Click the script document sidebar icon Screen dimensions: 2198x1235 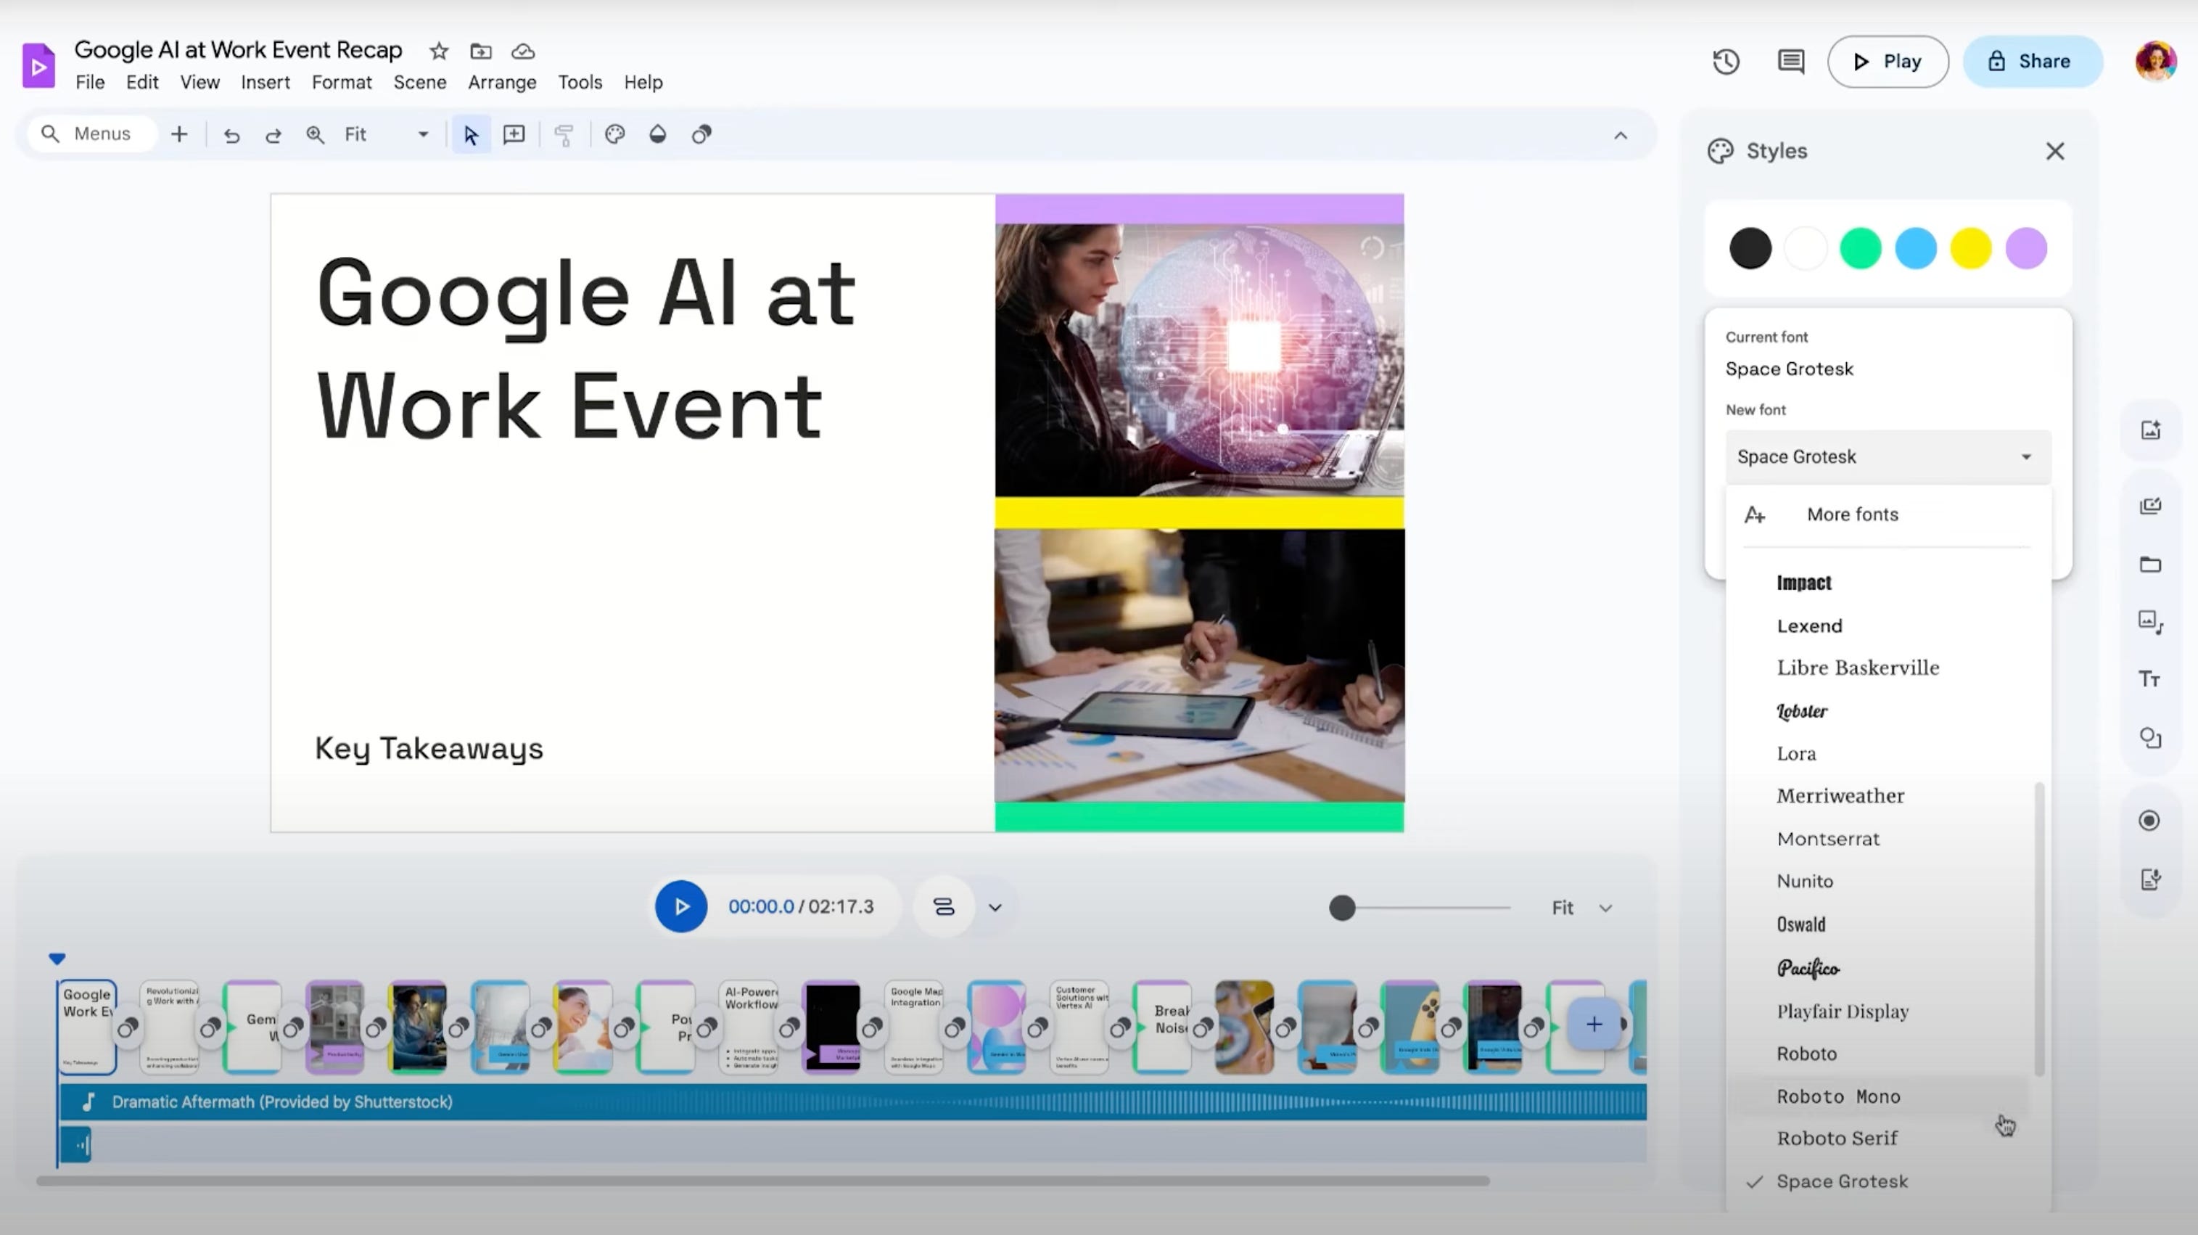tap(2150, 879)
